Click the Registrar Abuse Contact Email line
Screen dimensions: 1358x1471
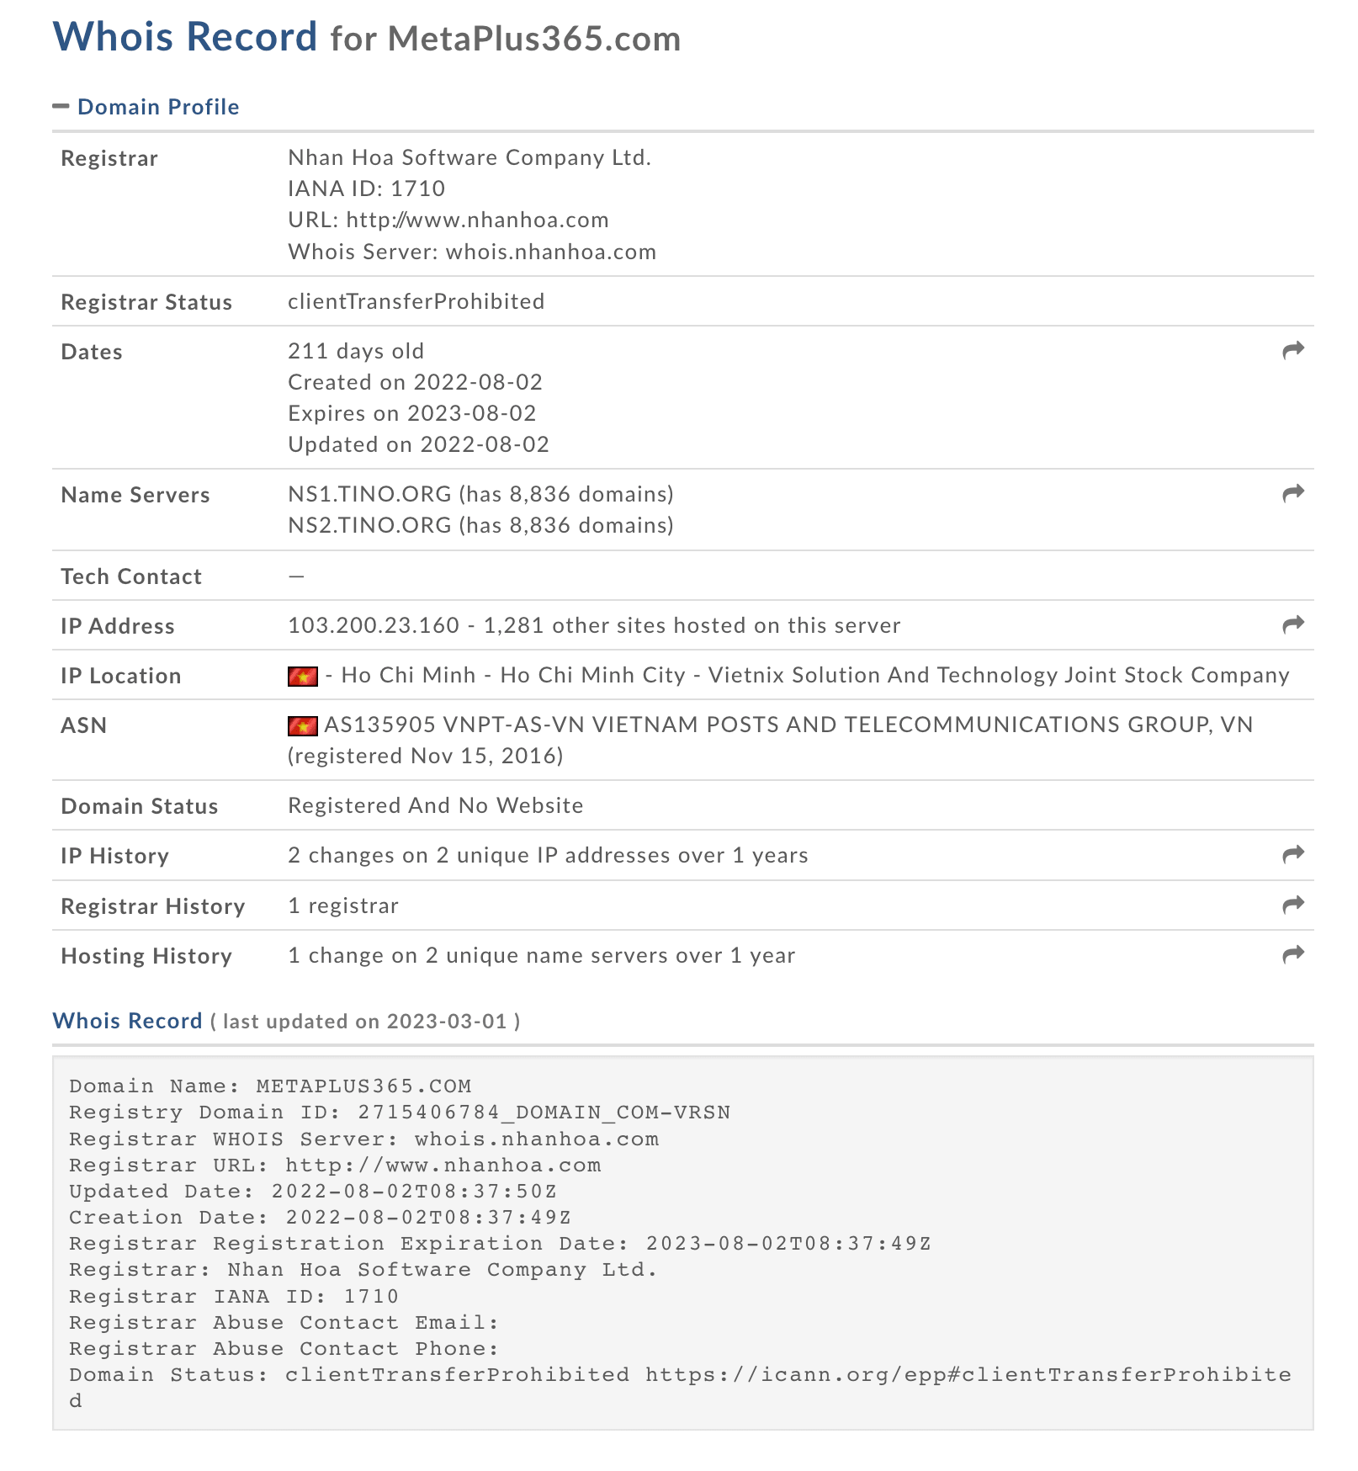pos(284,1323)
